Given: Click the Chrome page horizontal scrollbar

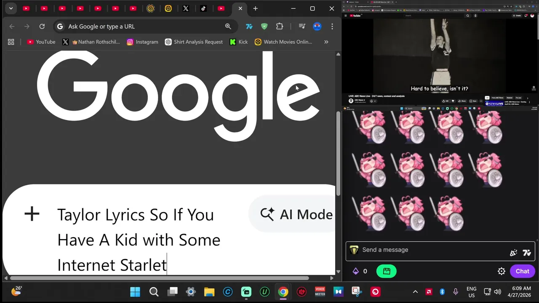Looking at the screenshot, I should (159, 278).
